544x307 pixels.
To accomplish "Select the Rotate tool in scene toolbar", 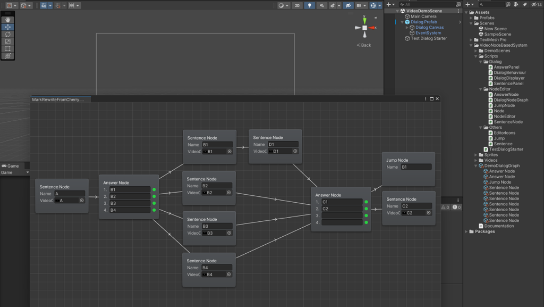I will (x=7, y=34).
